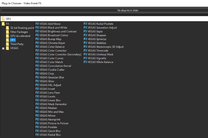The image size is (208, 138).
Task: Click the FX icon beside VEGAS Chroma Keyer
Action: 37,43
